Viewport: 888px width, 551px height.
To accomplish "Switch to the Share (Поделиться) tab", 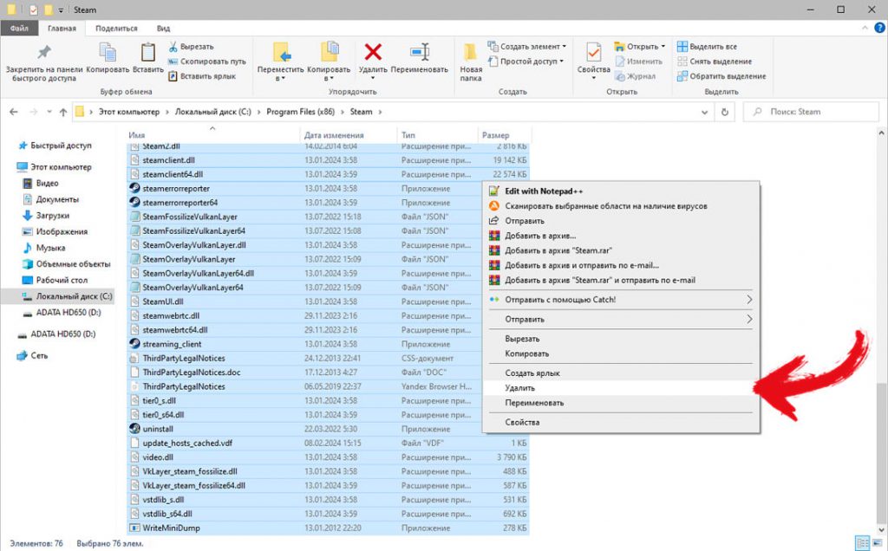I will 116,29.
